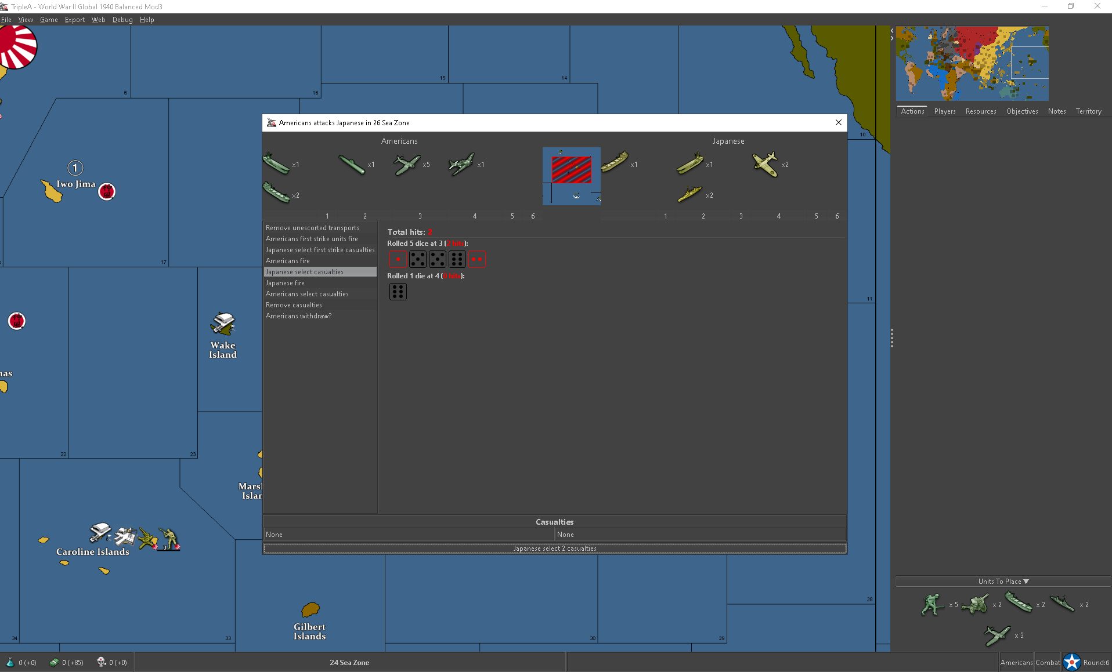
Task: Click the infantry icon in Units To Place
Action: tap(932, 604)
